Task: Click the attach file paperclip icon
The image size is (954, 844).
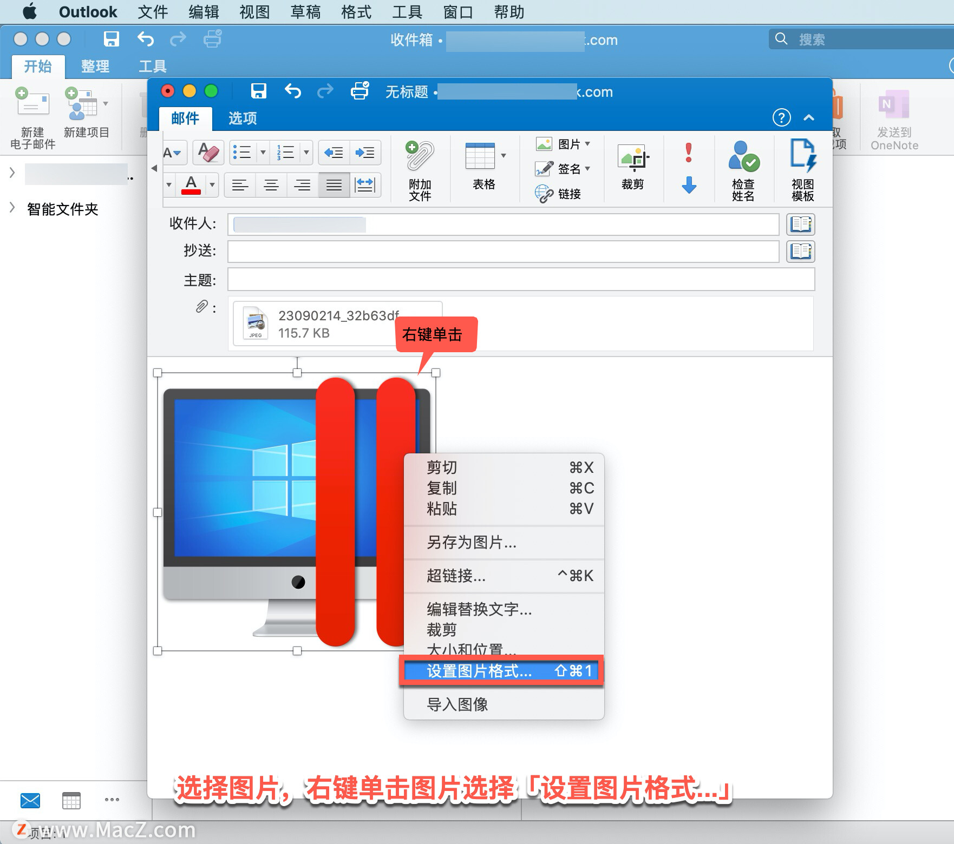Action: click(x=420, y=156)
